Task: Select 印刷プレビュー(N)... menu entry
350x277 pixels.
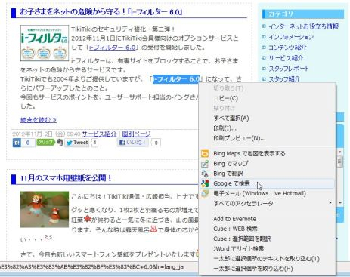Action: click(x=240, y=138)
